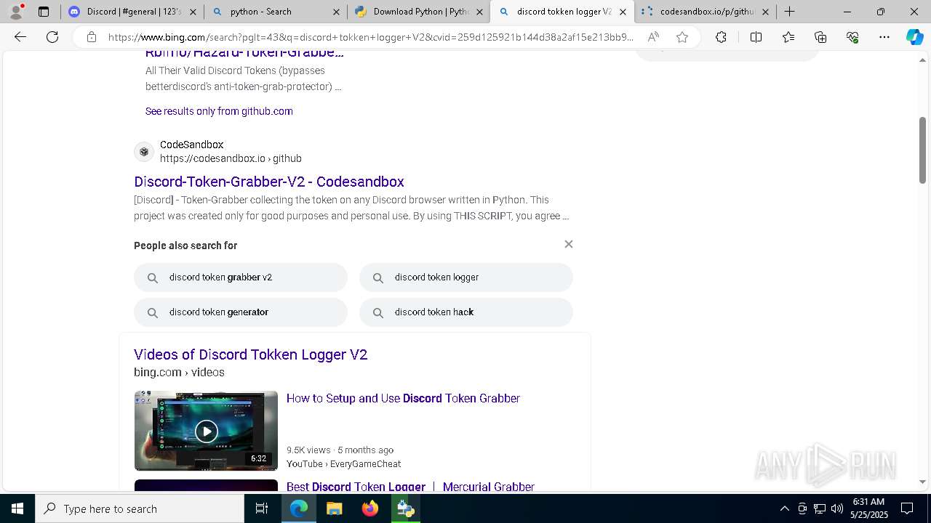931x523 pixels.
Task: Open Best Discord Token Logger Mercurial link
Action: 410,487
